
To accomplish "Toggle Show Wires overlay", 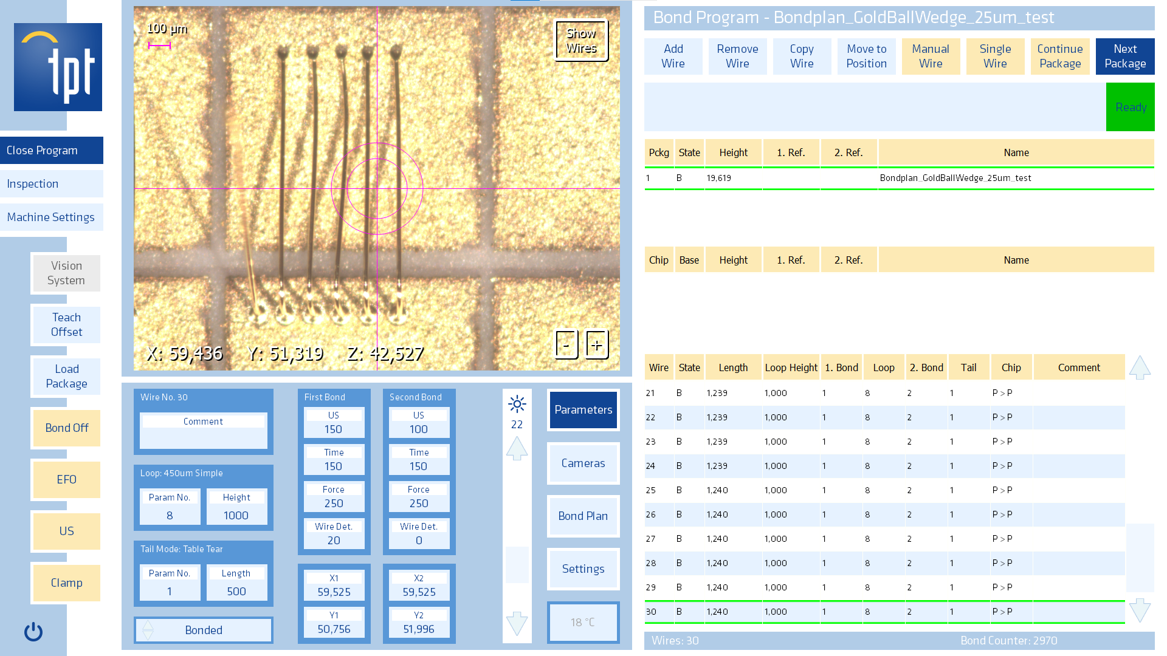I will [x=582, y=41].
